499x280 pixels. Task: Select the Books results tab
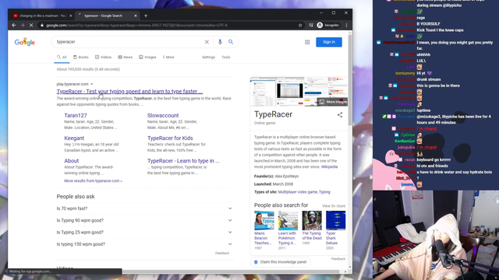coord(81,57)
